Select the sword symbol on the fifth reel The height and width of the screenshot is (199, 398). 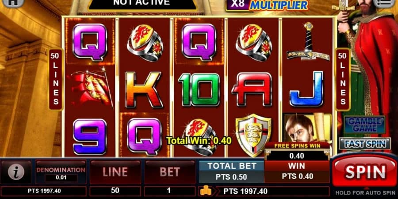[308, 41]
